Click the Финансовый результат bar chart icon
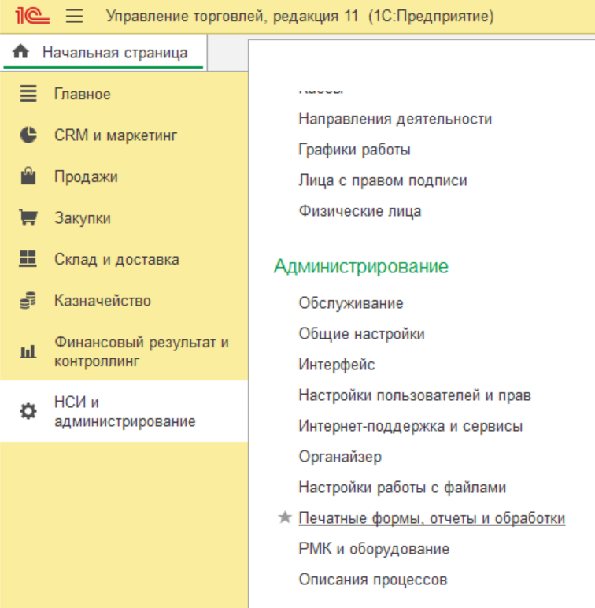This screenshot has height=608, width=595. pyautogui.click(x=28, y=351)
